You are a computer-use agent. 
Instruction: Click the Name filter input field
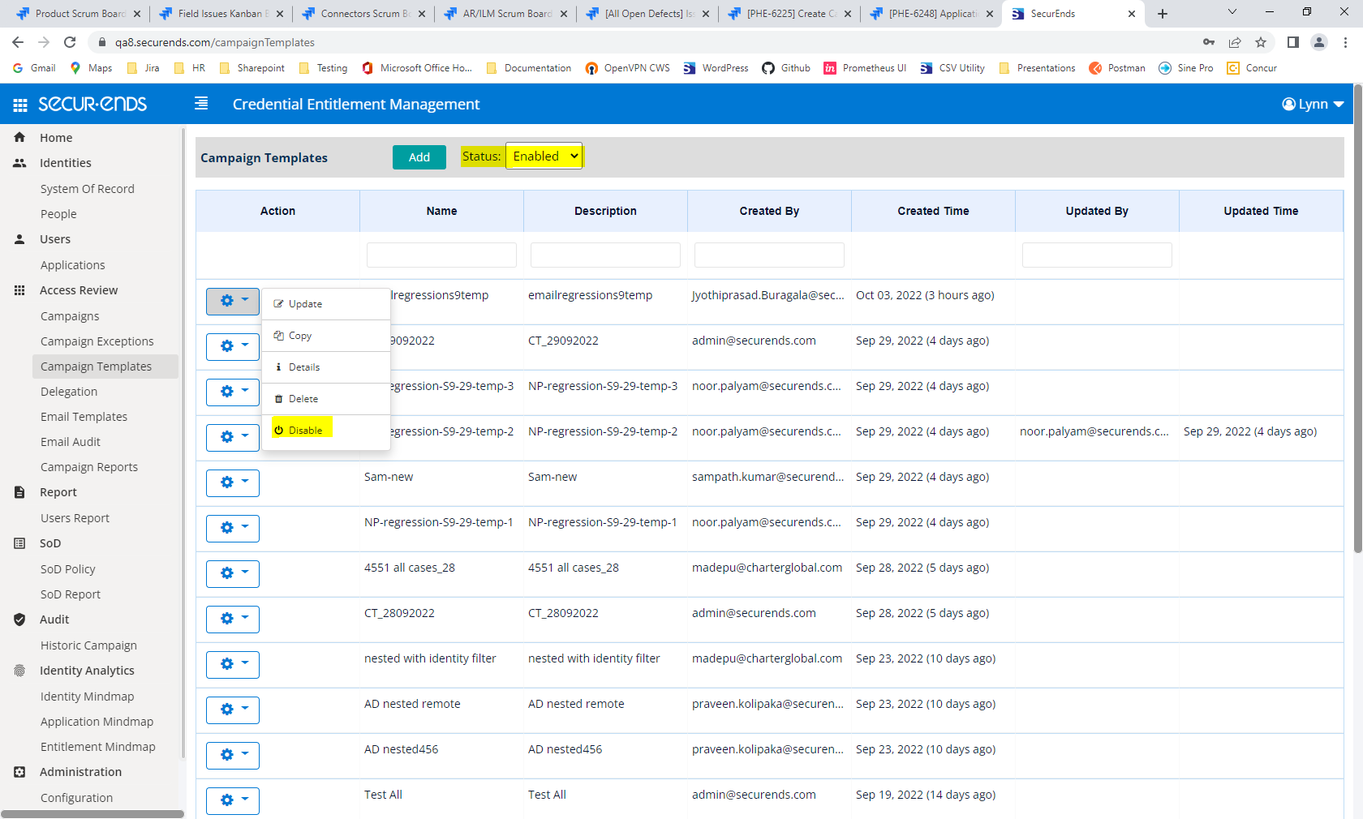point(441,254)
